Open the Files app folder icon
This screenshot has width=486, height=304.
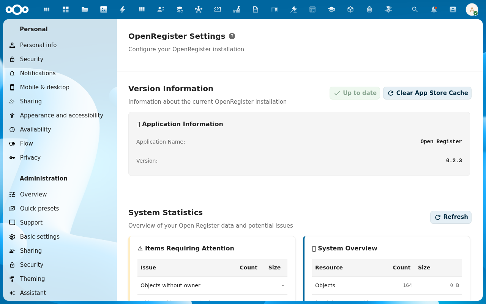pyautogui.click(x=85, y=9)
